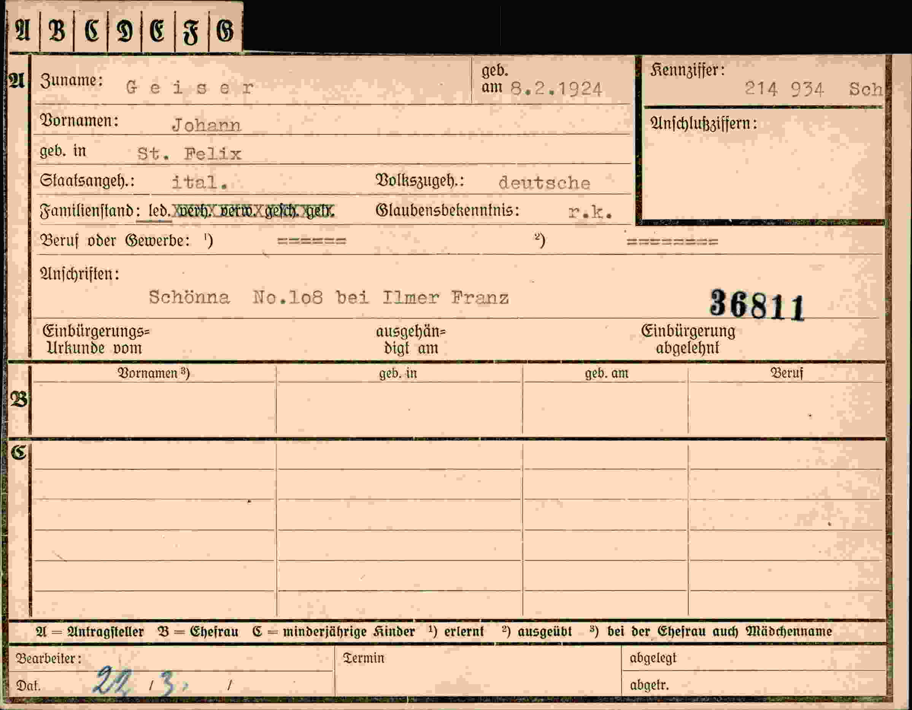
Task: Select the index tab letter D
Action: 125,30
